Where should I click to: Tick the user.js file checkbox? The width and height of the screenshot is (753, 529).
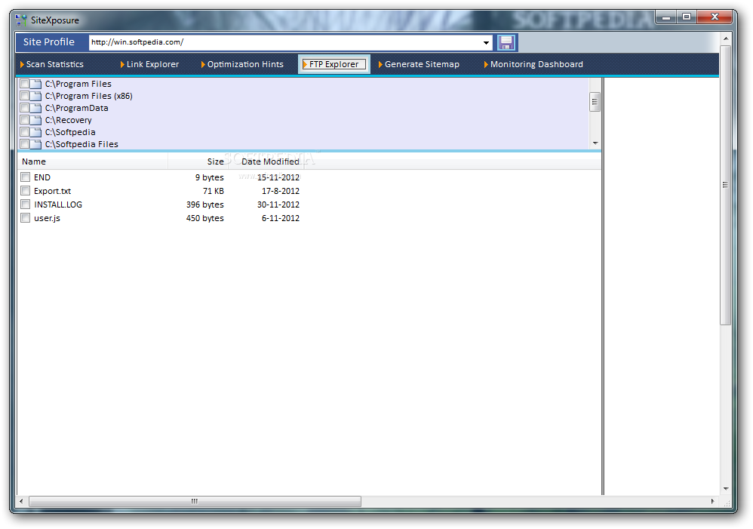click(x=26, y=217)
